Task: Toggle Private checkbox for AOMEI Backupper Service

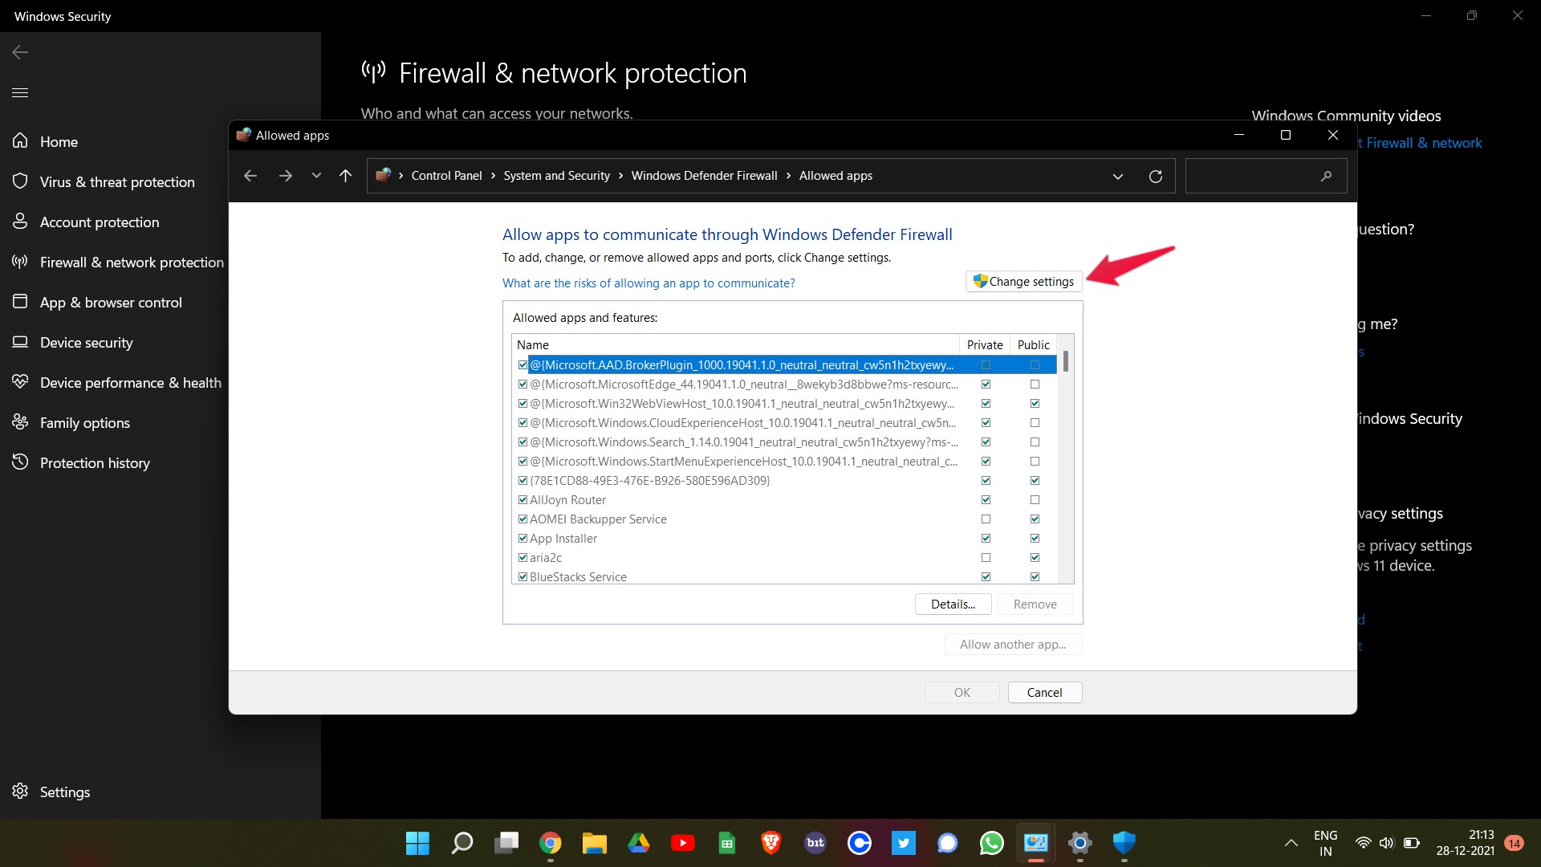Action: point(984,519)
